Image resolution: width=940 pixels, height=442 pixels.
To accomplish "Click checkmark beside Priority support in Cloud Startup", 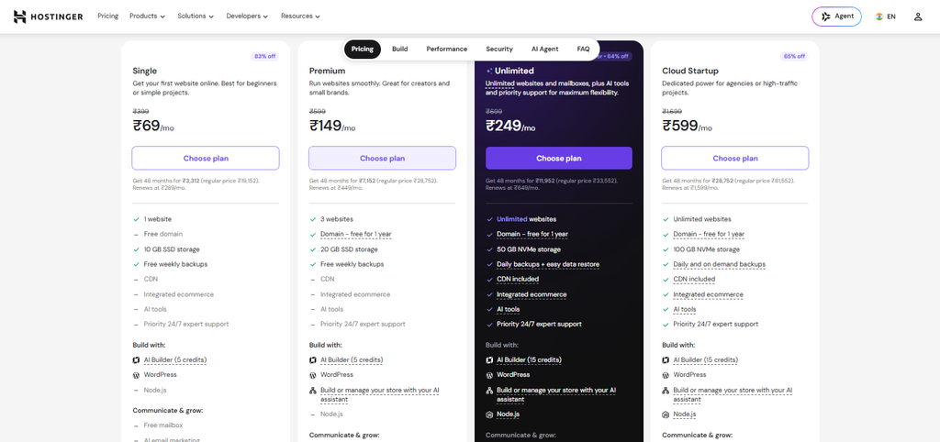I will [x=666, y=324].
